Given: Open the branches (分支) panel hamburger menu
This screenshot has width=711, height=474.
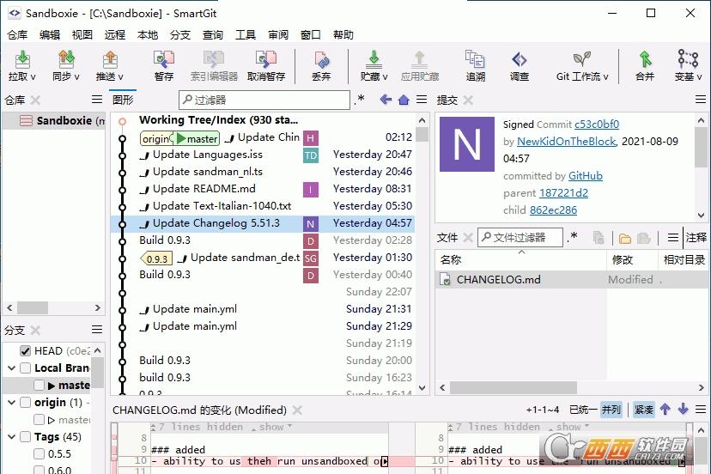Looking at the screenshot, I should 97,329.
